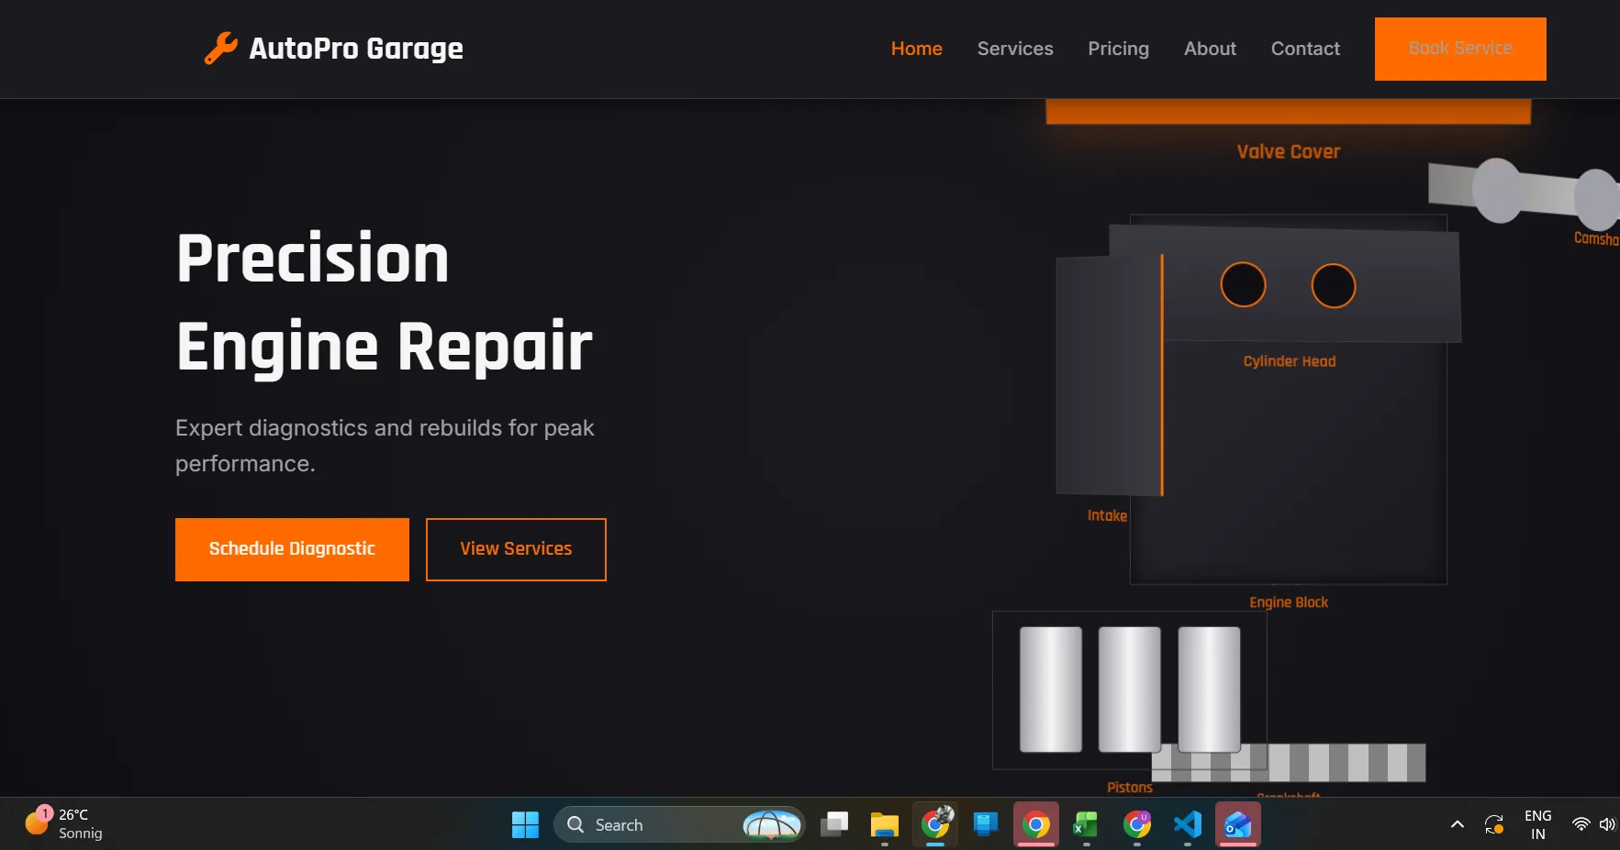1620x850 pixels.
Task: Click the Book Service button
Action: click(x=1460, y=49)
